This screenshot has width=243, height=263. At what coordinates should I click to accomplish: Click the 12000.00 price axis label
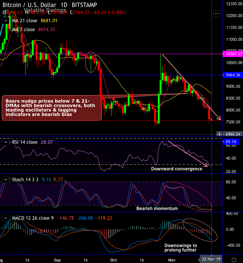[x=234, y=16]
